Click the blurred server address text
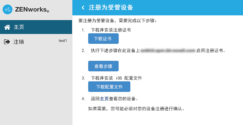 point(167,51)
